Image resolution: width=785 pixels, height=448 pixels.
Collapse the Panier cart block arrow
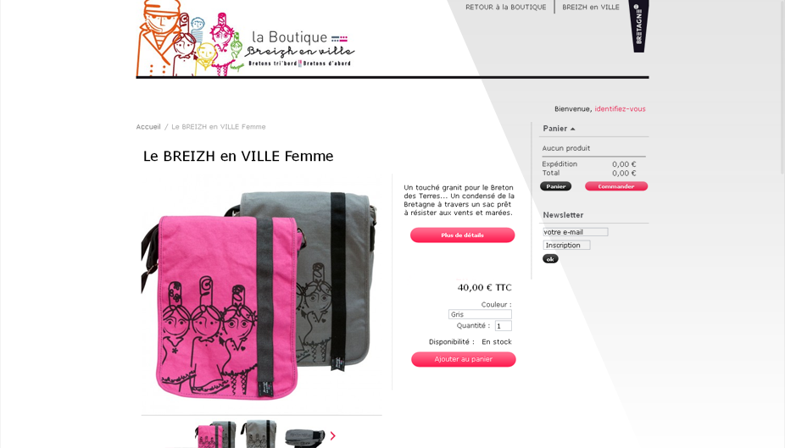(x=573, y=129)
